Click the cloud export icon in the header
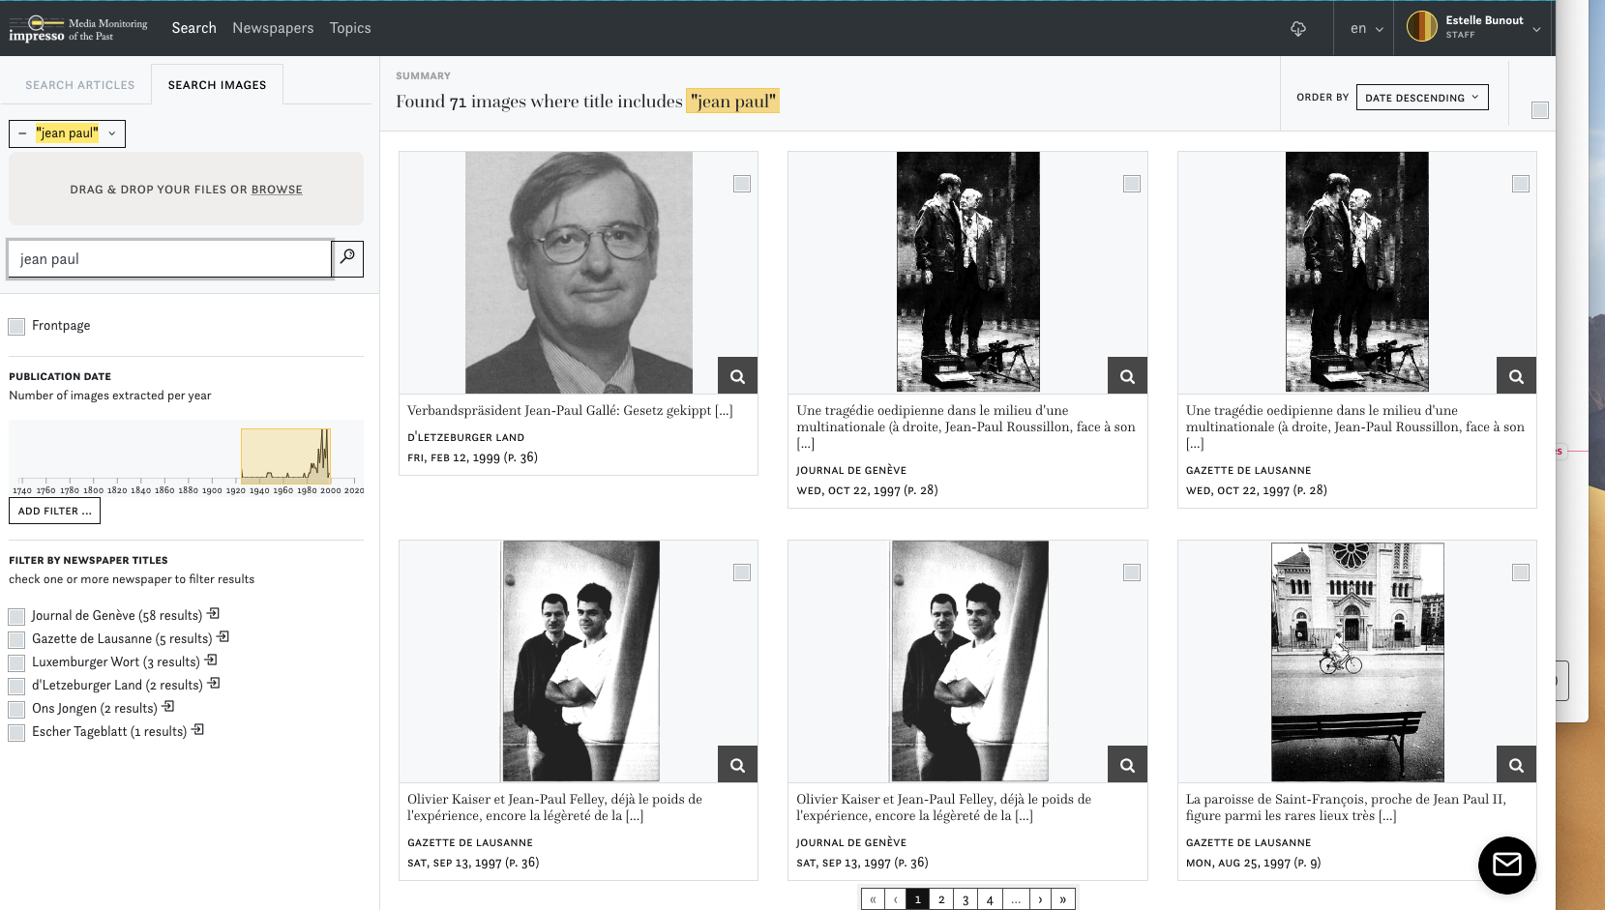The image size is (1605, 910). [1297, 29]
